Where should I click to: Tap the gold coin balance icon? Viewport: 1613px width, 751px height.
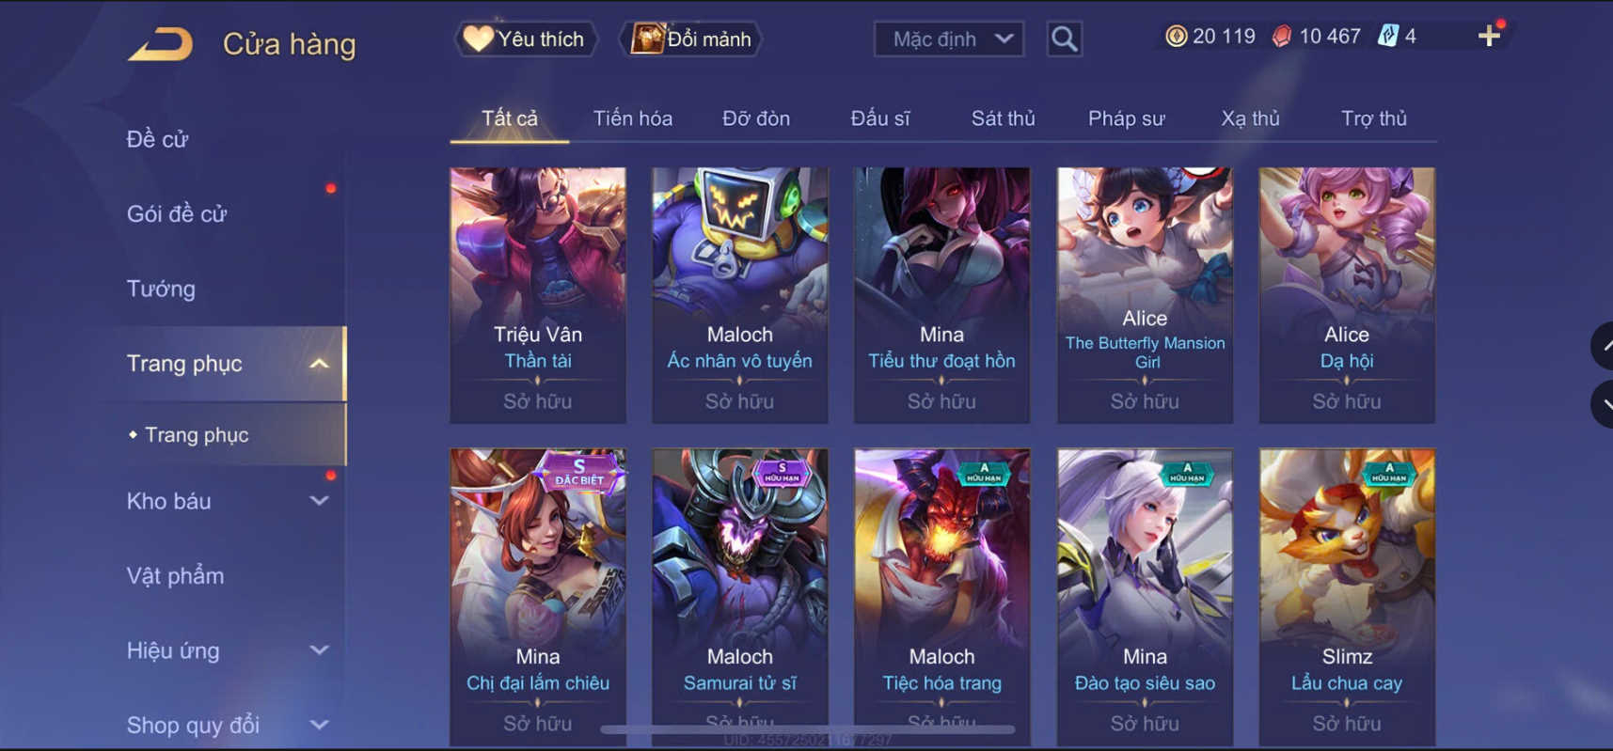pos(1176,37)
